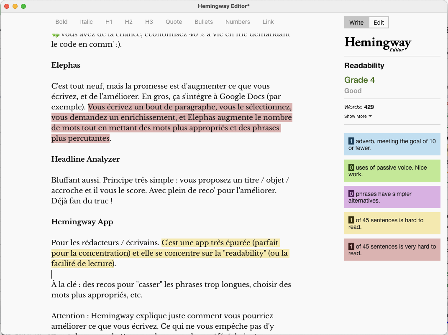Click the 'Readability' section title
The height and width of the screenshot is (335, 448).
pos(364,66)
